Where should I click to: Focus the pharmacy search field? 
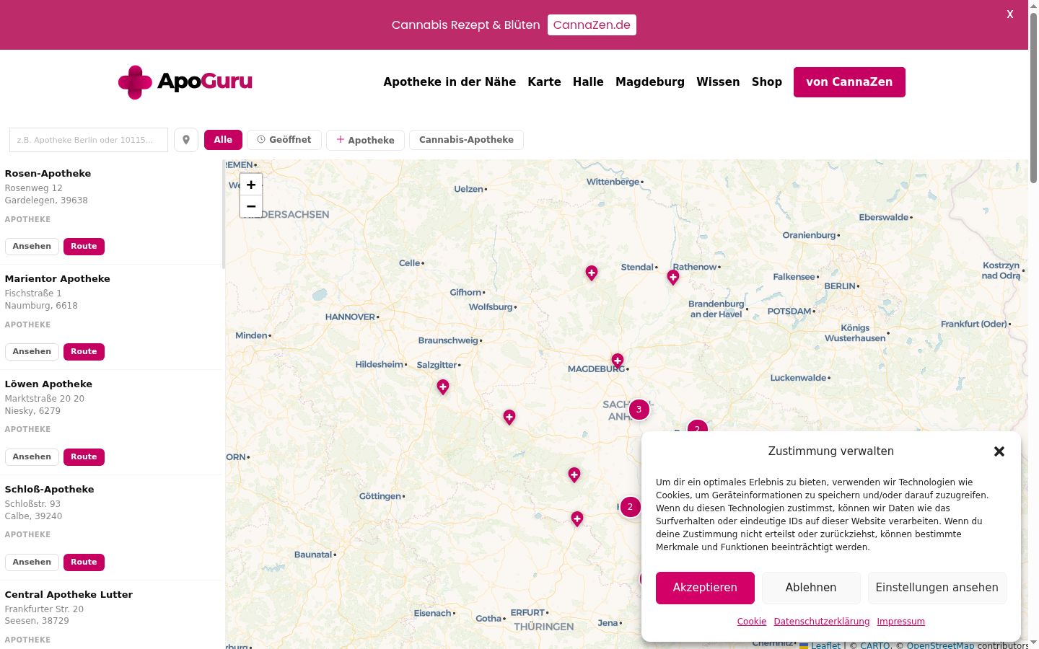point(89,140)
